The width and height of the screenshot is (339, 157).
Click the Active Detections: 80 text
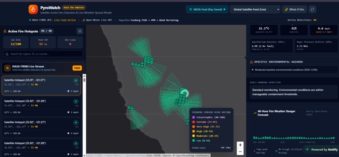(x=302, y=20)
